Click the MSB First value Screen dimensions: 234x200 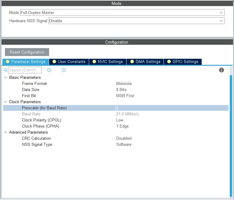pyautogui.click(x=125, y=96)
